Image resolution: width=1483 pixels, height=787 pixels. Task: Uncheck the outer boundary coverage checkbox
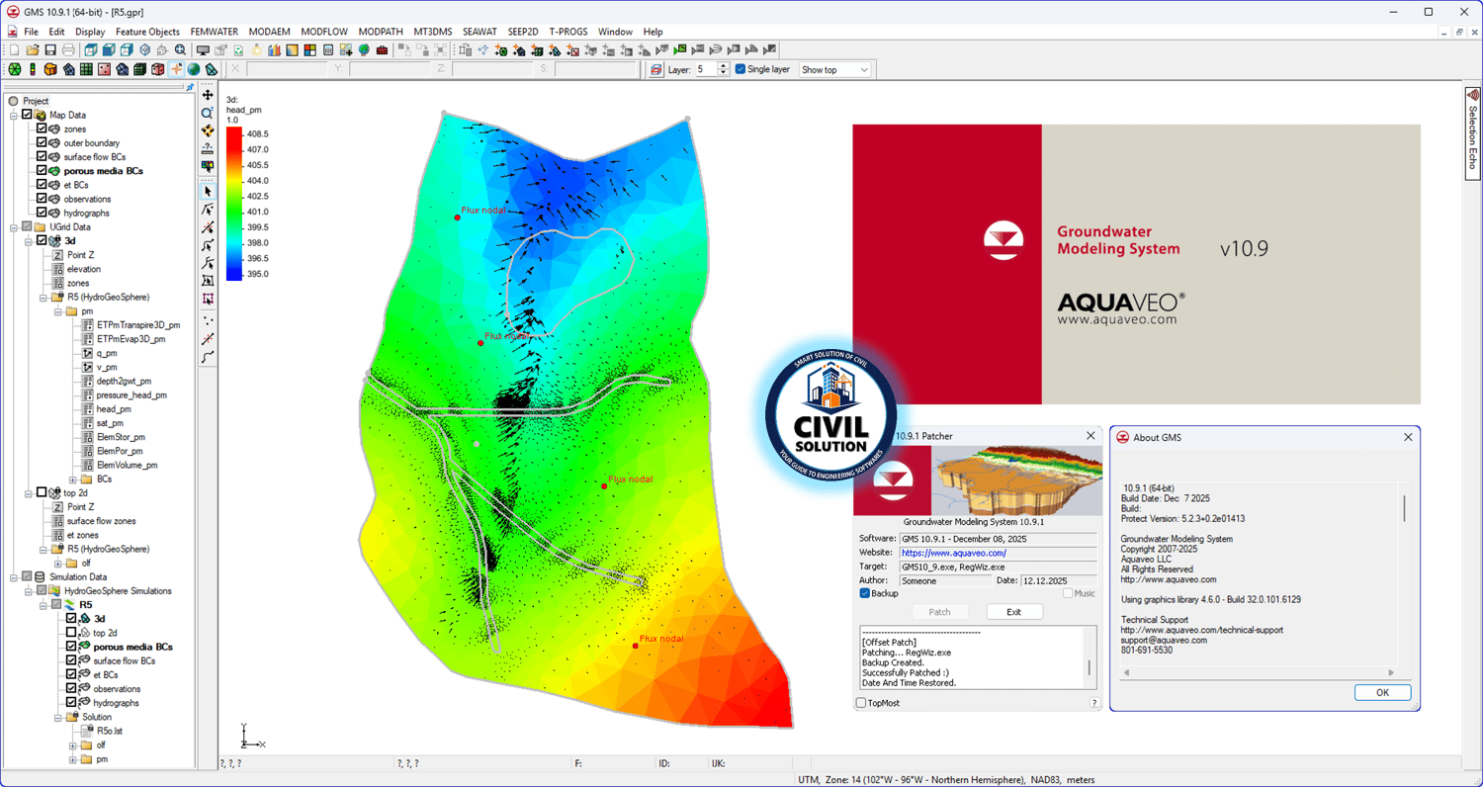pos(42,143)
